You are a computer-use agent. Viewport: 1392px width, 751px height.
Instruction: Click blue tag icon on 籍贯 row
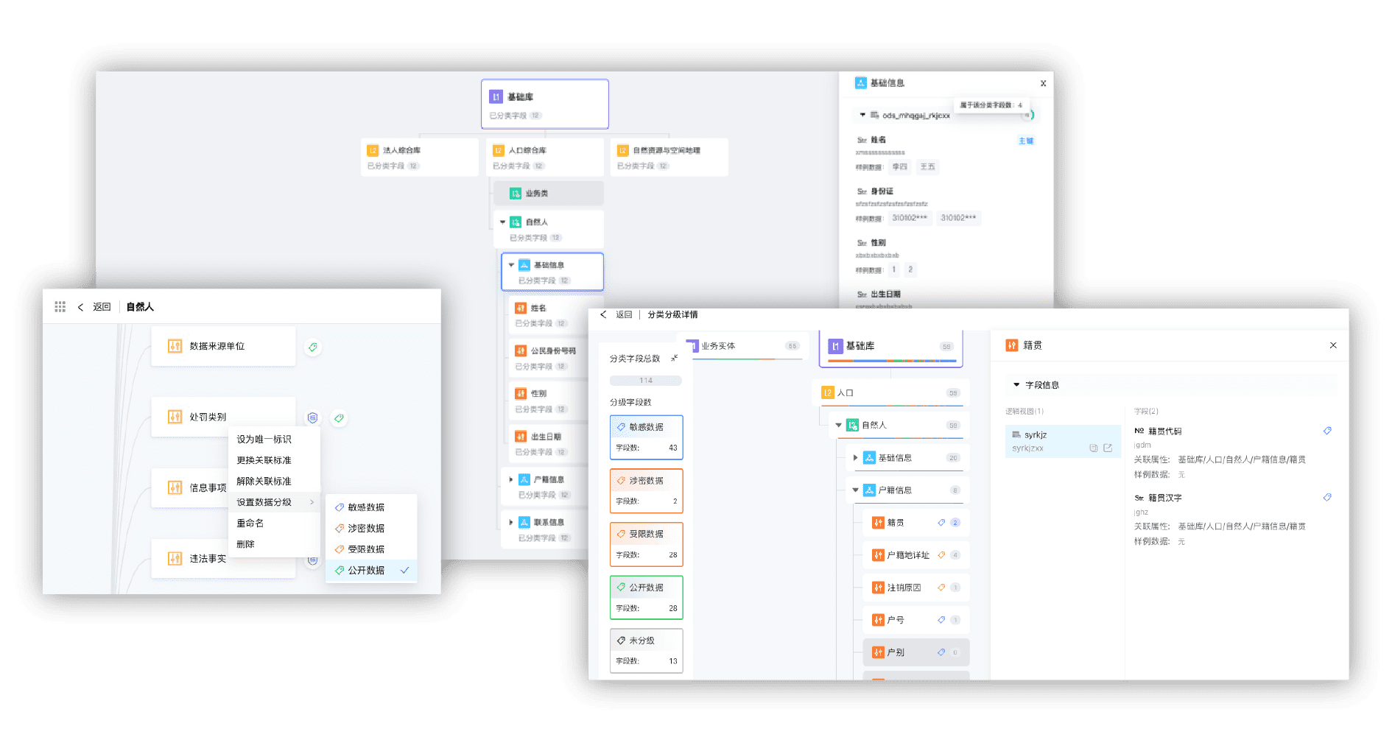coord(941,523)
